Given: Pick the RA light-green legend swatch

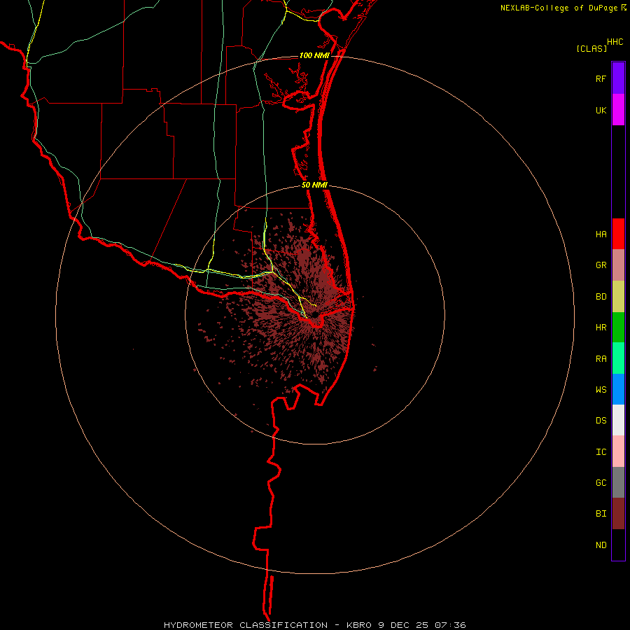Looking at the screenshot, I should click(618, 358).
